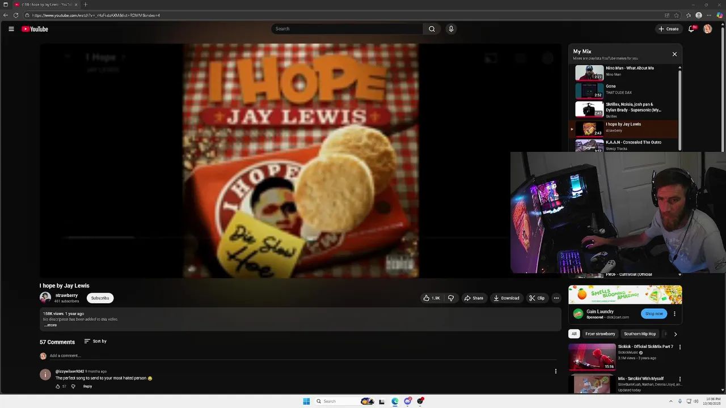Reply to izzywilson9242's comment
Screen dimensions: 726x408
coord(87,386)
